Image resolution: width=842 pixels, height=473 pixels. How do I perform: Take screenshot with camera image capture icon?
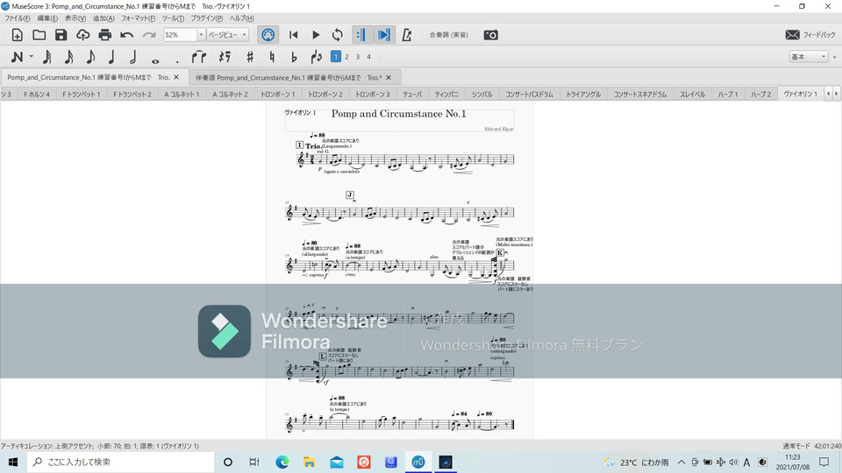pyautogui.click(x=491, y=35)
